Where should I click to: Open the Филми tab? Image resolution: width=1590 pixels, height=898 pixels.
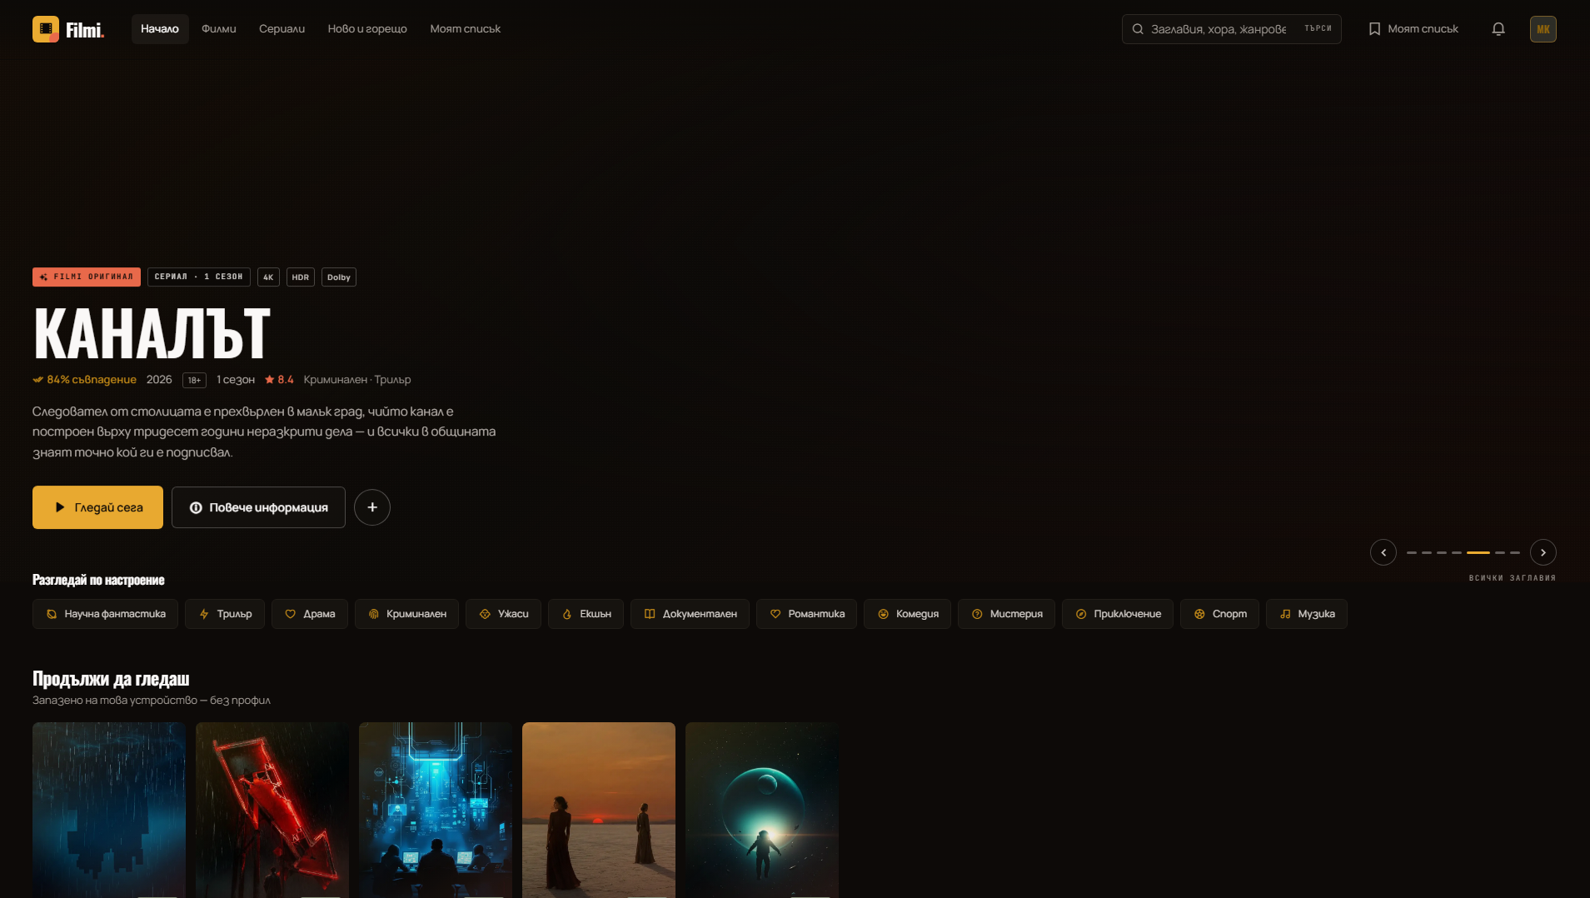[x=219, y=29]
